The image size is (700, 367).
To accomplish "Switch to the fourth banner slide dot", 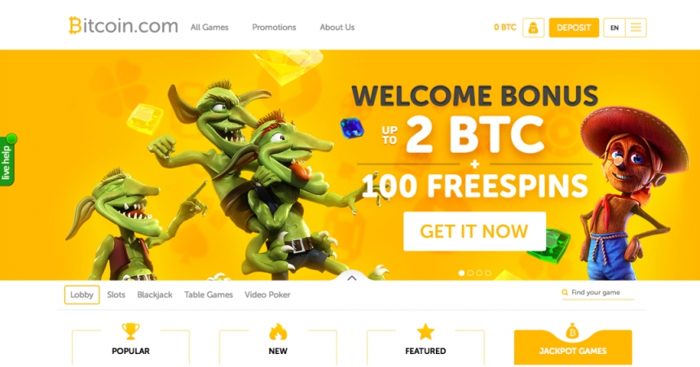I will pyautogui.click(x=488, y=273).
